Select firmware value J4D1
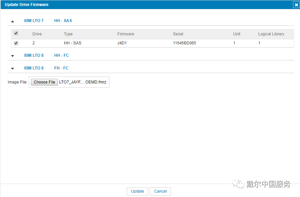Screen dimensions: 300x197 coord(122,43)
